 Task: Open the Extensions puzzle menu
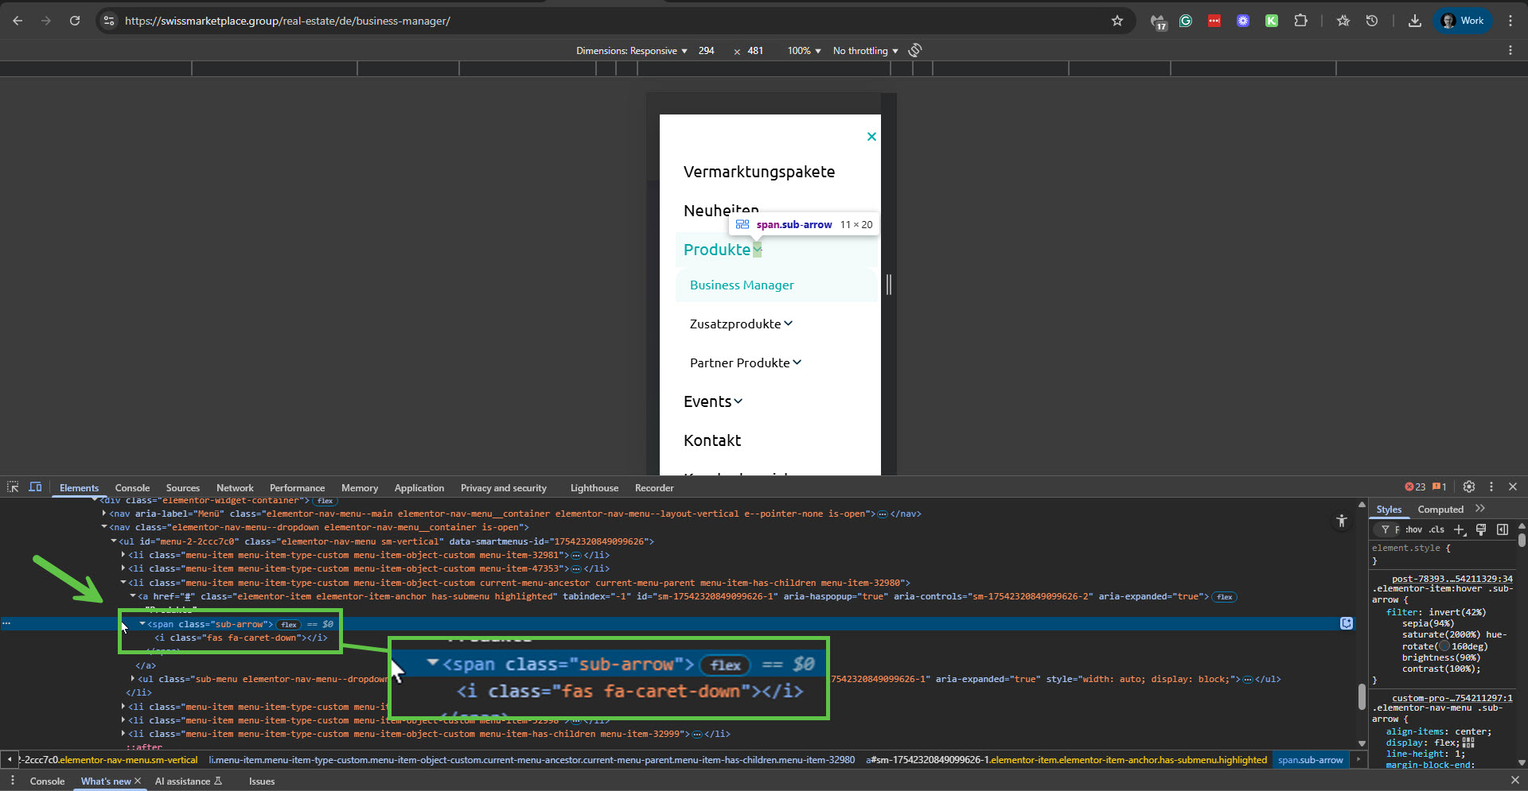(x=1300, y=21)
